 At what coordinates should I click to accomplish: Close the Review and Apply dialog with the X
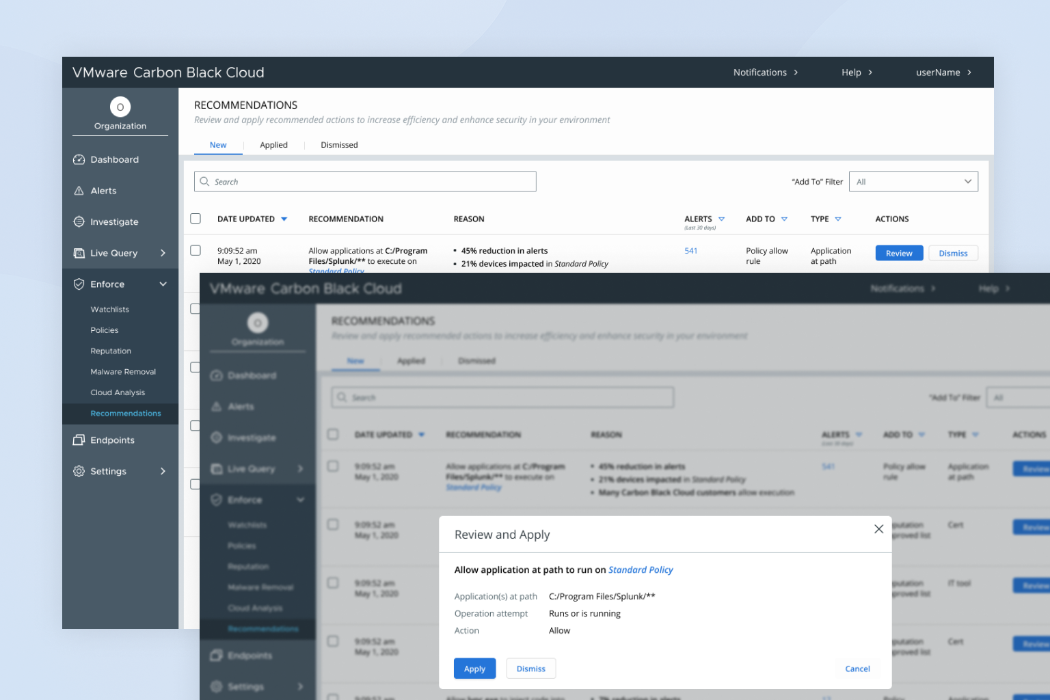click(x=879, y=529)
